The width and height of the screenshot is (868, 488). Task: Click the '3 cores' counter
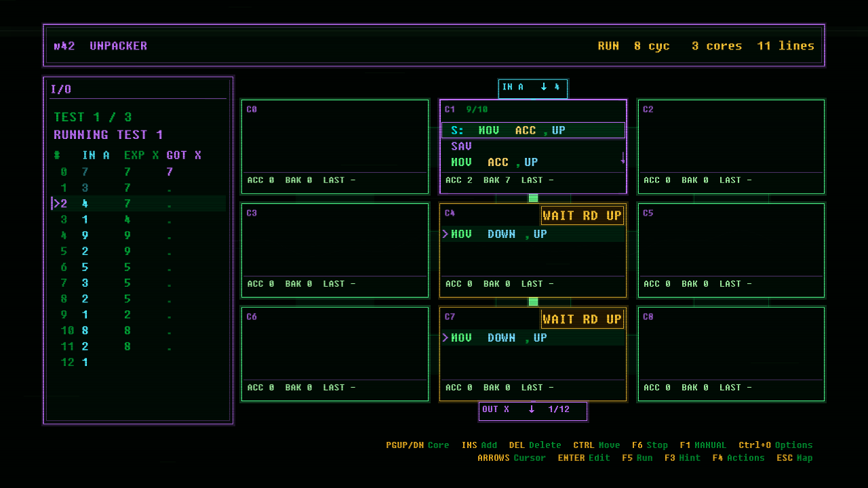(x=717, y=46)
